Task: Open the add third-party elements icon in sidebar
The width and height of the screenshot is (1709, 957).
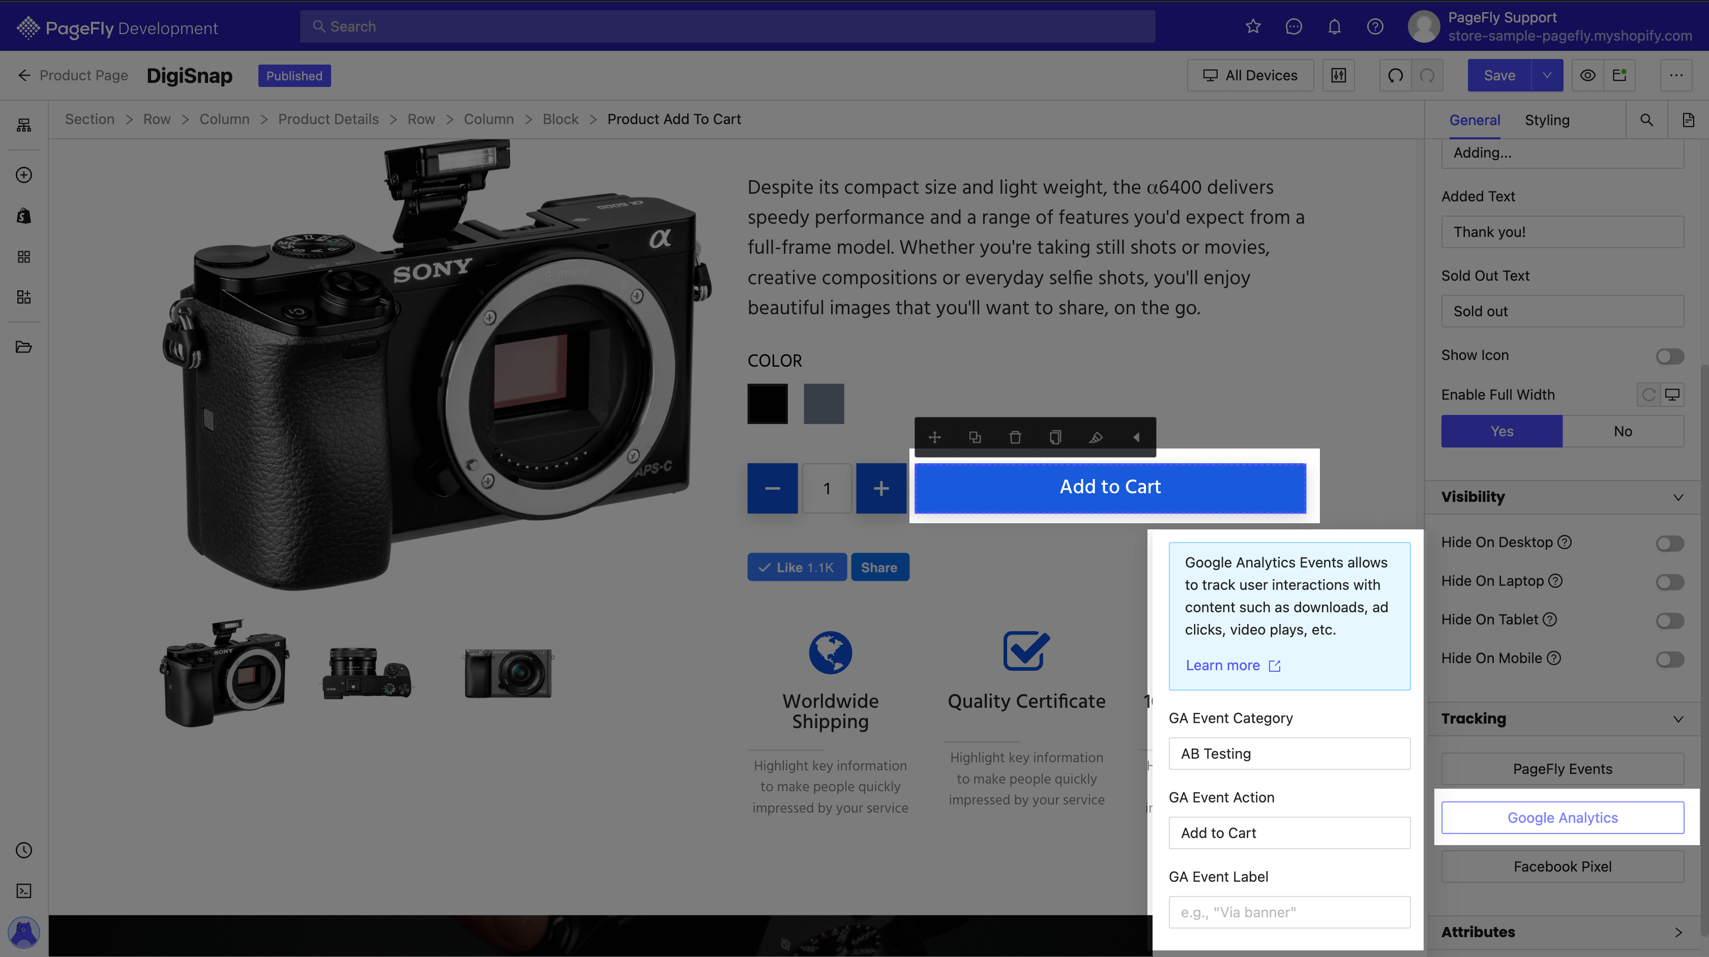Action: (24, 297)
